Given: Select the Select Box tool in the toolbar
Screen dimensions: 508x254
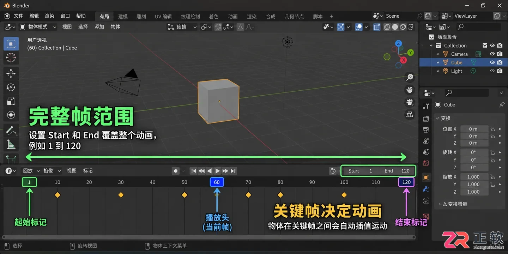Looking at the screenshot, I should (11, 44).
